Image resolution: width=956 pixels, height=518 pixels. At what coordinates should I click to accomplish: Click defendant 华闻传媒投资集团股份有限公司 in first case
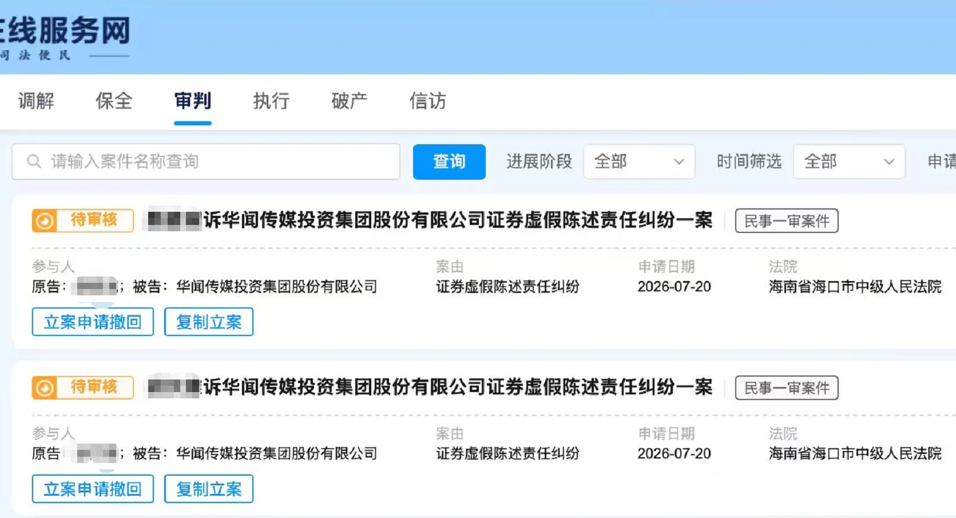pyautogui.click(x=276, y=286)
